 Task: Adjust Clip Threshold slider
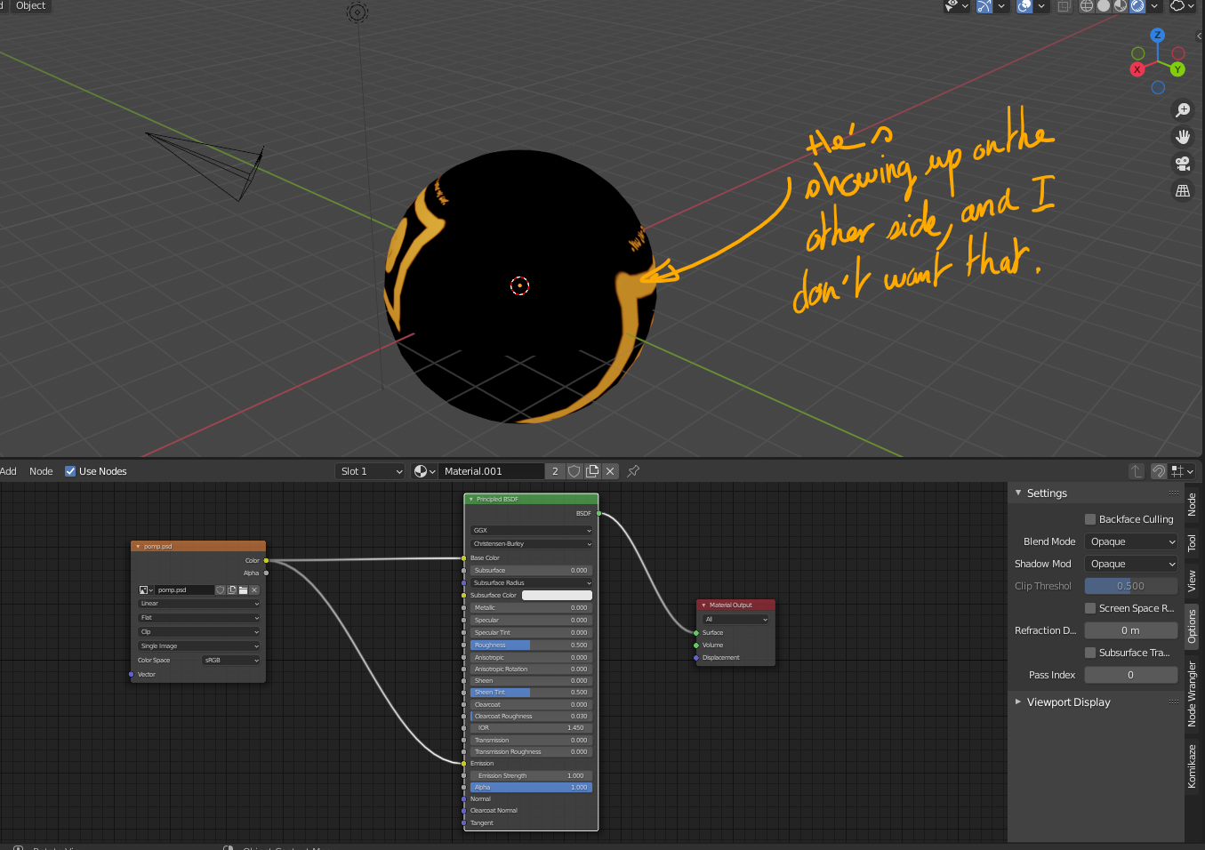[1131, 586]
